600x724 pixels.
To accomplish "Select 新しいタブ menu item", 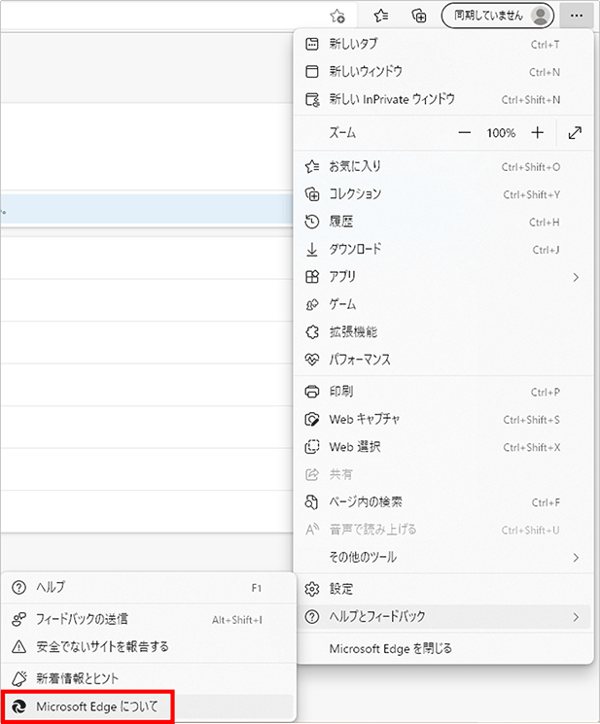I will click(x=443, y=44).
